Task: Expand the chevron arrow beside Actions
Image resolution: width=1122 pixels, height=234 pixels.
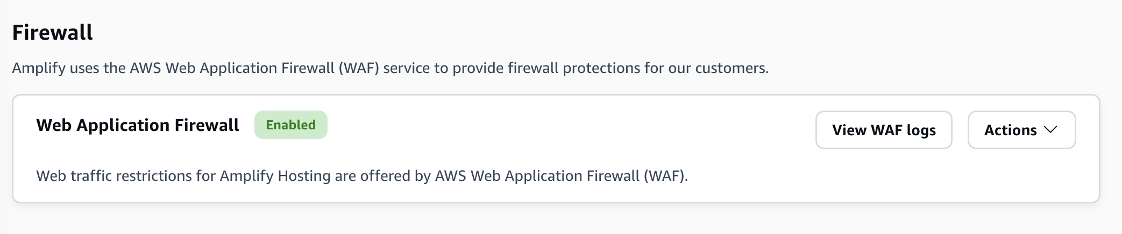Action: point(1050,130)
